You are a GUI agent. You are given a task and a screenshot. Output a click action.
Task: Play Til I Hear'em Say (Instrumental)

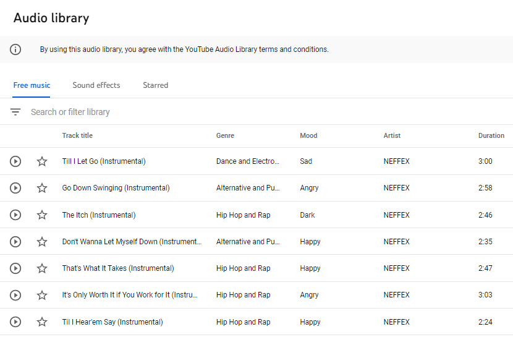click(x=15, y=322)
